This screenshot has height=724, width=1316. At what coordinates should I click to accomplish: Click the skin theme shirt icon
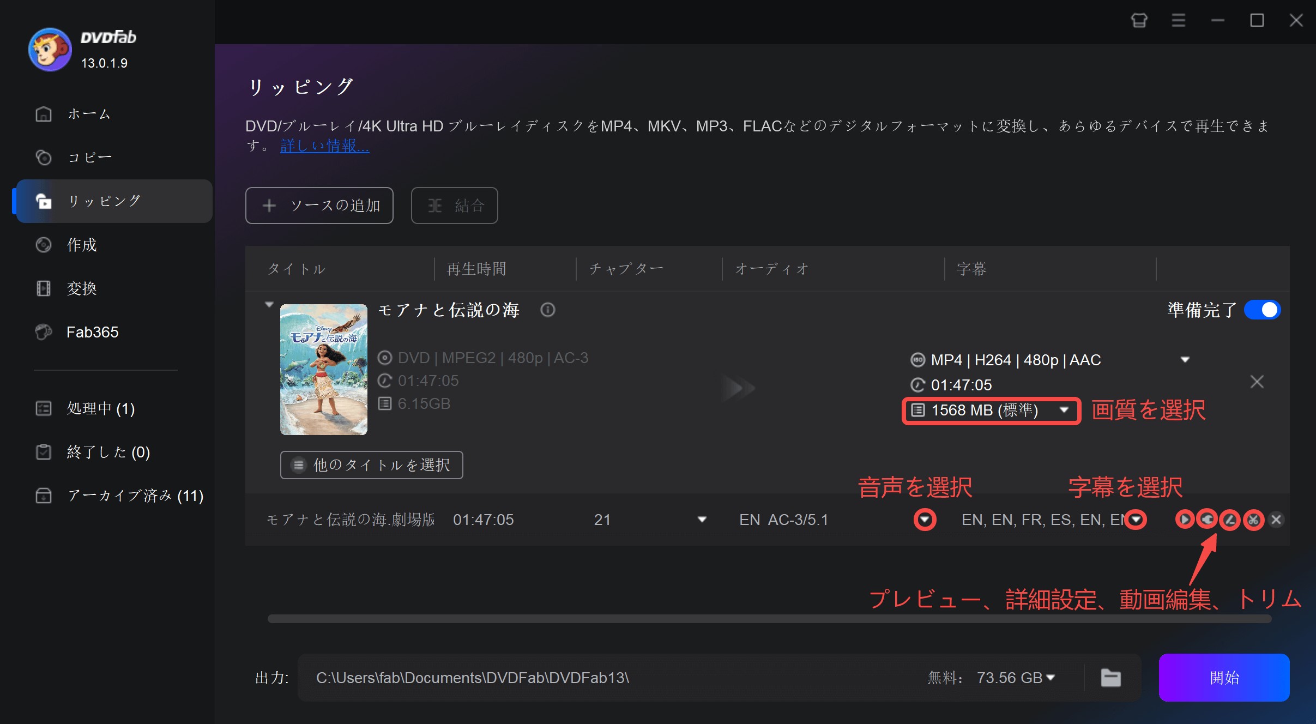click(1139, 21)
